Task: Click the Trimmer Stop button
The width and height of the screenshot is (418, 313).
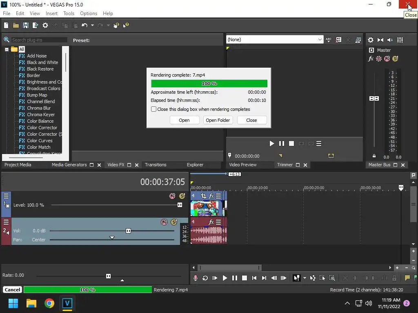Action: (x=291, y=144)
